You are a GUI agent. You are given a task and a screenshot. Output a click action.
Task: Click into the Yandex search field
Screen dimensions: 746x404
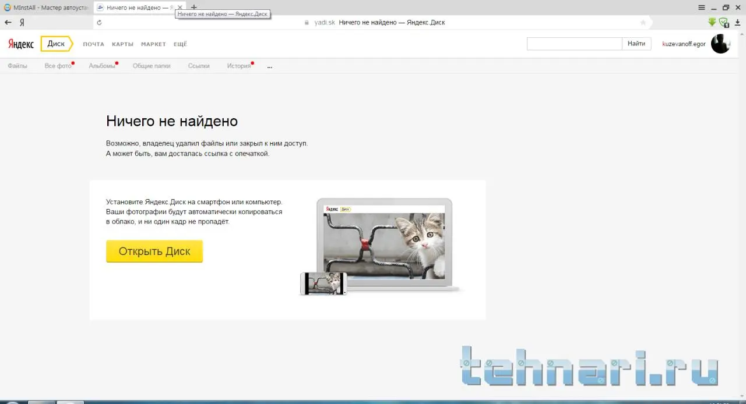tap(575, 44)
